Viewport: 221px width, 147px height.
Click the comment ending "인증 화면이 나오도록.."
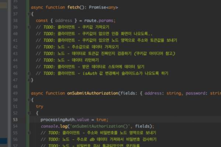105,34
